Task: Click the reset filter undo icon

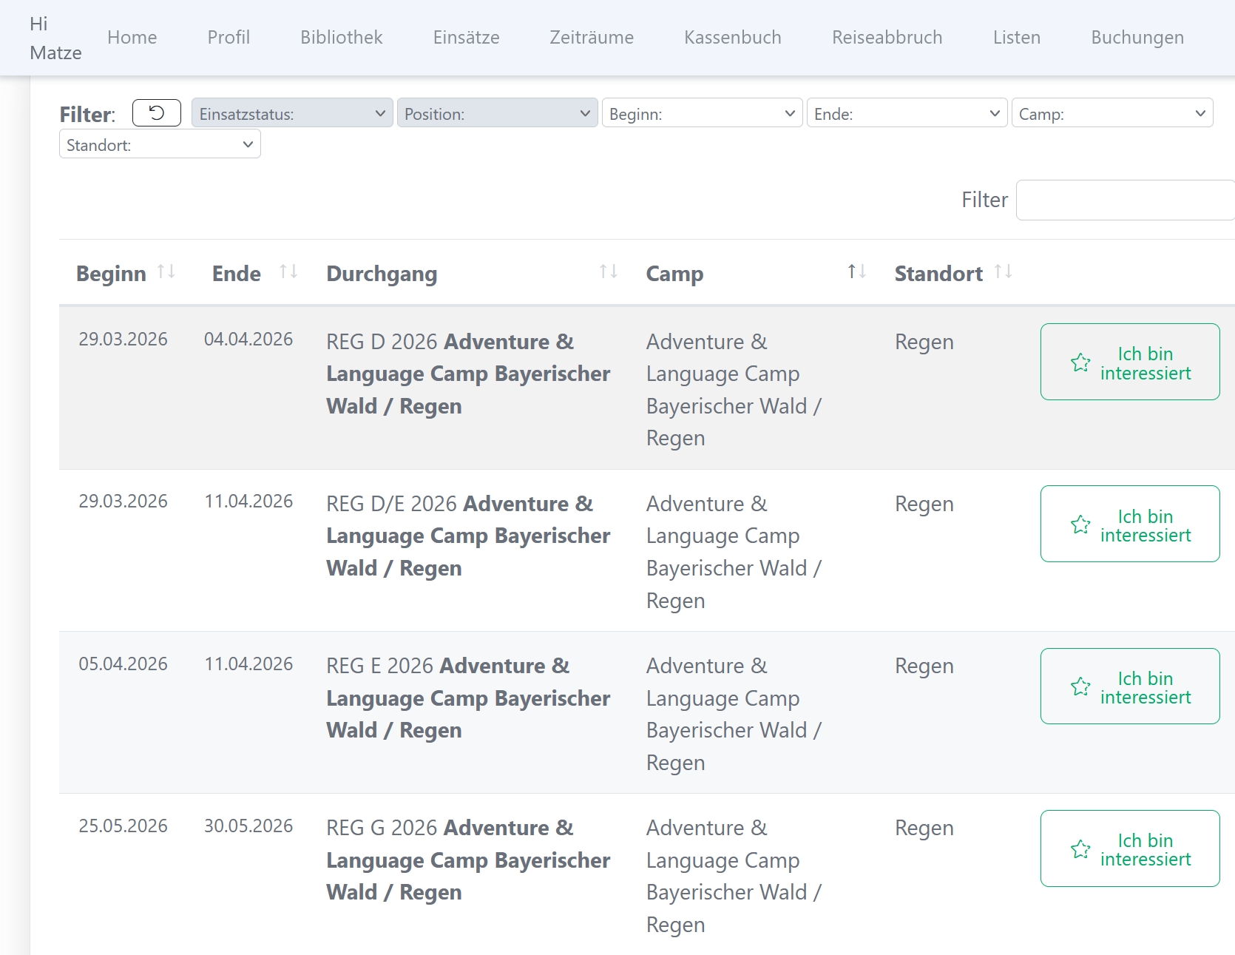Action: [x=156, y=113]
